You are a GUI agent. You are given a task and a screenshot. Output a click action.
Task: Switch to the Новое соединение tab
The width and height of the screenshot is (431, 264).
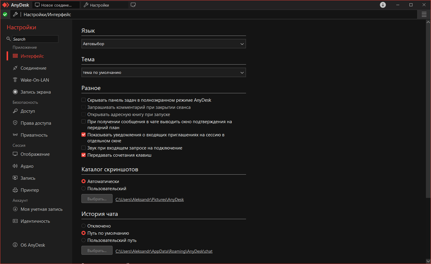[x=56, y=5]
